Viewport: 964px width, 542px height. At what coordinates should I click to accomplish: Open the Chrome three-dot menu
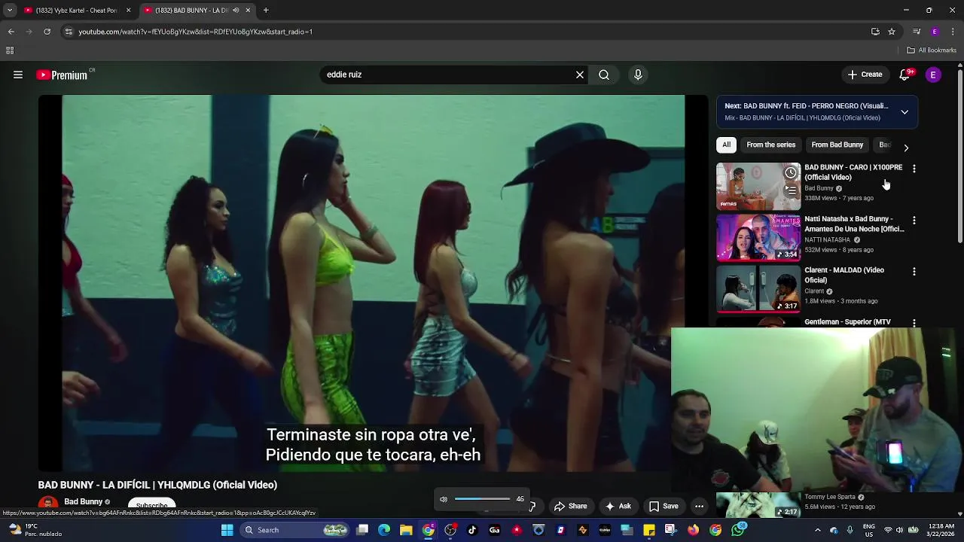(x=953, y=32)
